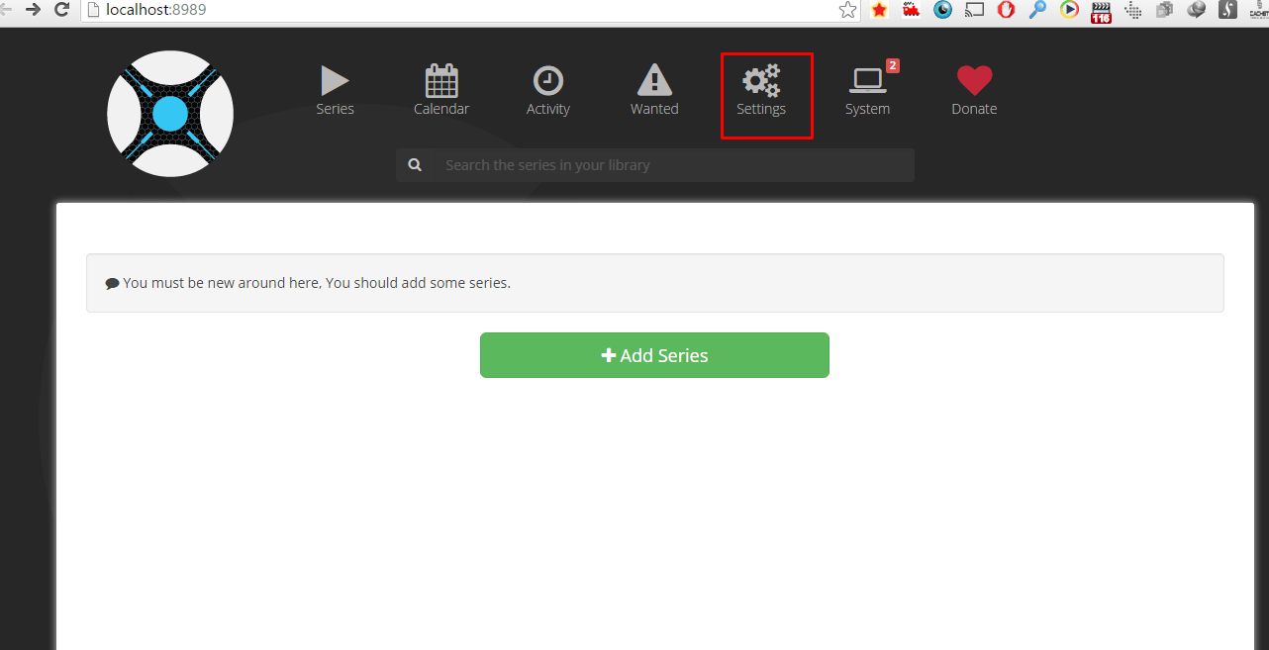Click the clapperboard extension showing 116
Image resolution: width=1269 pixels, height=650 pixels.
1101,11
